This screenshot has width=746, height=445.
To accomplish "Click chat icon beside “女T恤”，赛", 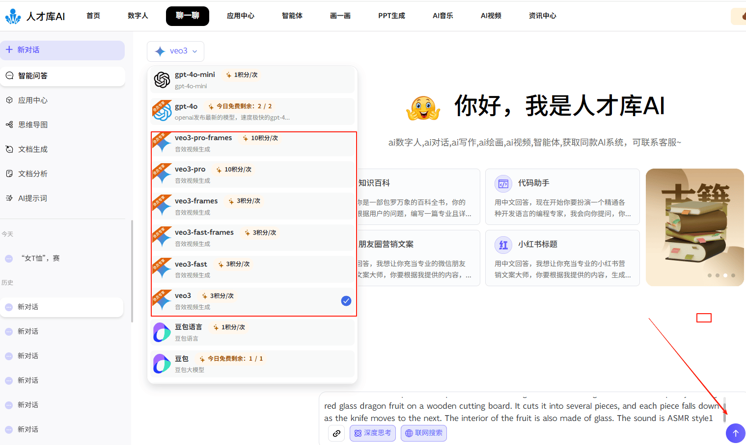I will coord(9,258).
